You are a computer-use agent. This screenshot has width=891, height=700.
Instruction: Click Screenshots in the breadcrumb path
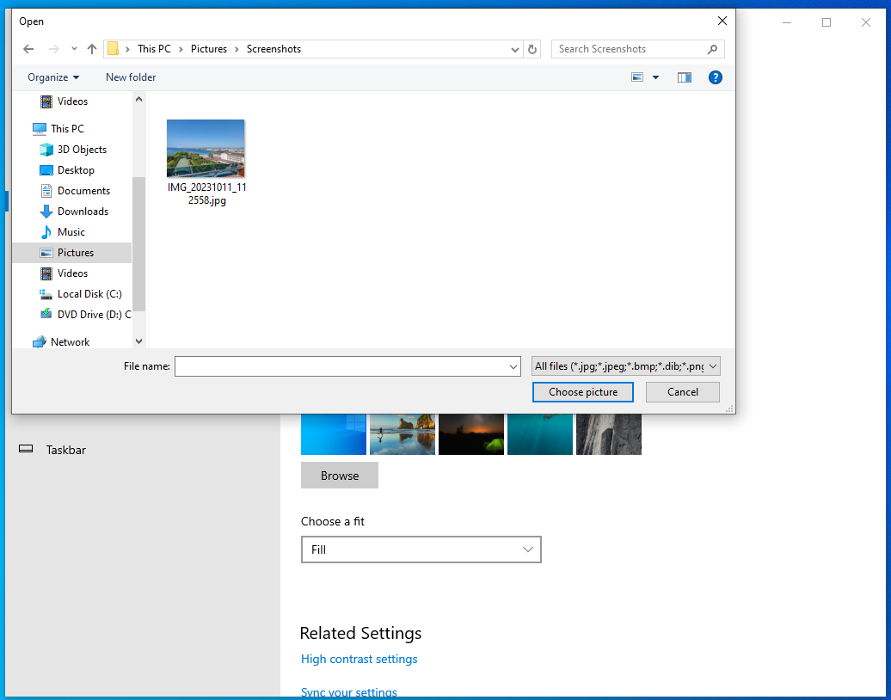click(x=273, y=49)
